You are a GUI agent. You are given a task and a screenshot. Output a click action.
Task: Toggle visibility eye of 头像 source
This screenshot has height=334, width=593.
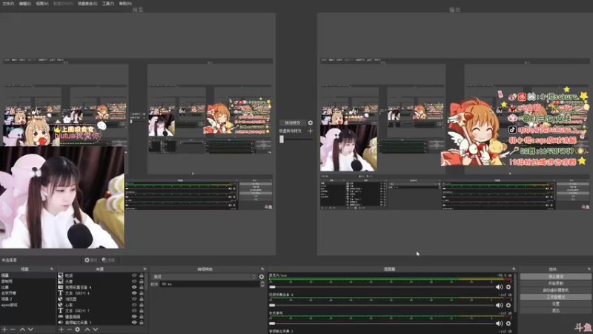134,281
